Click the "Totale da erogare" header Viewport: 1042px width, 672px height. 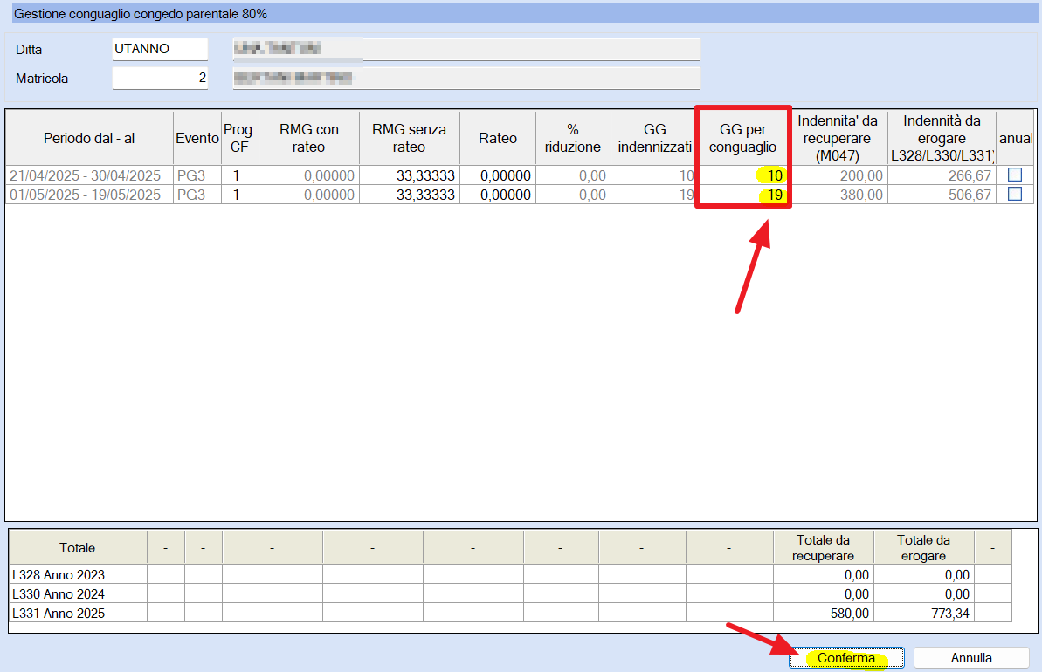pos(924,548)
